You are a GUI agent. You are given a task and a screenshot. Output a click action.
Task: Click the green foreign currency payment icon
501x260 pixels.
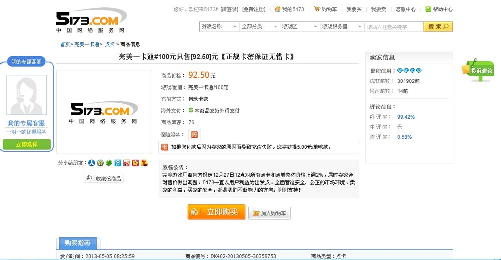tap(191, 110)
